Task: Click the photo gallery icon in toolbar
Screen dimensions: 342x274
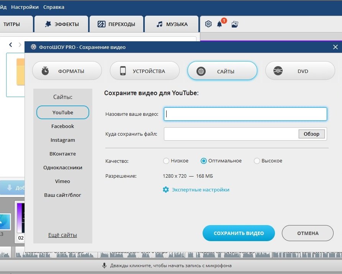Action: (235, 24)
